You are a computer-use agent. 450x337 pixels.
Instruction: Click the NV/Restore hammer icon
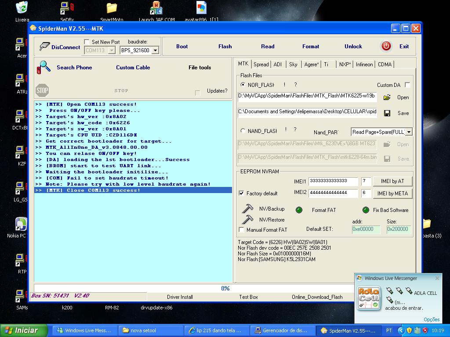point(247,219)
